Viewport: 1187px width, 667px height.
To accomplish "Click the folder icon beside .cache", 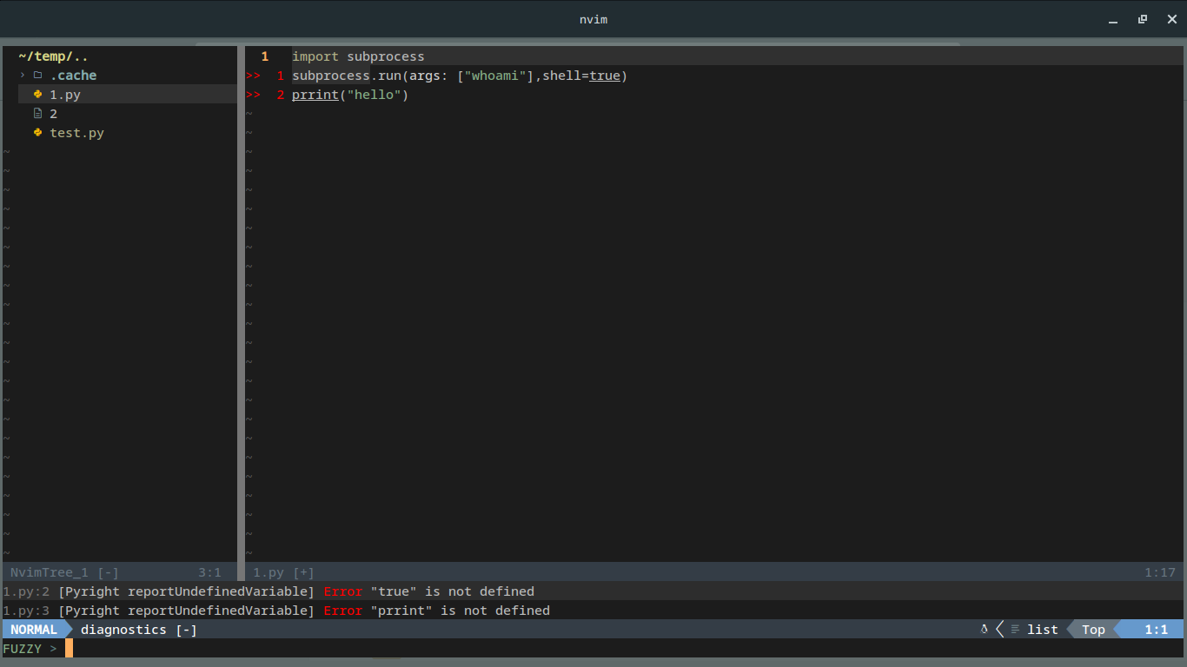I will tap(37, 76).
